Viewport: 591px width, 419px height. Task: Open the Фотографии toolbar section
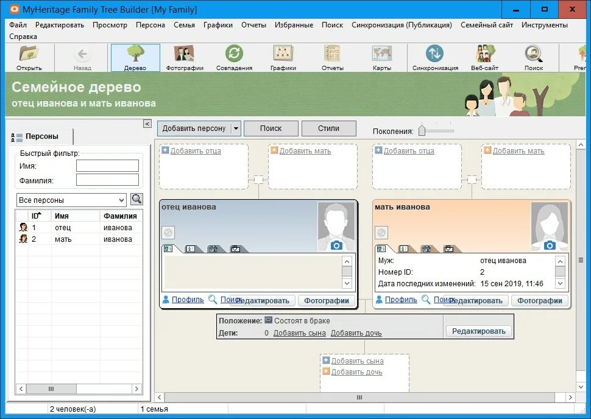tap(185, 58)
